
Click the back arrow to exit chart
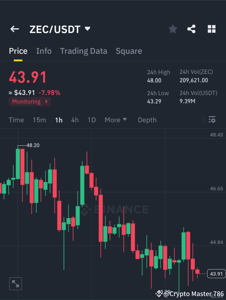(x=14, y=29)
